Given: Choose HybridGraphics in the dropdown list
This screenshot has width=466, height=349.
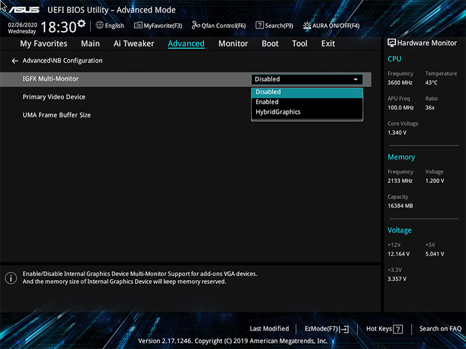Looking at the screenshot, I should tap(307, 112).
